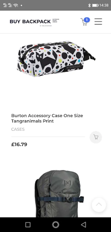This screenshot has width=111, height=232.
Task: Open Android recent apps square button
Action: tap(28, 225)
